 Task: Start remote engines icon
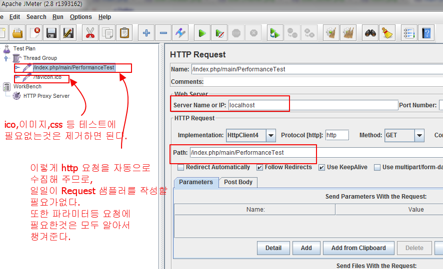tap(275, 33)
